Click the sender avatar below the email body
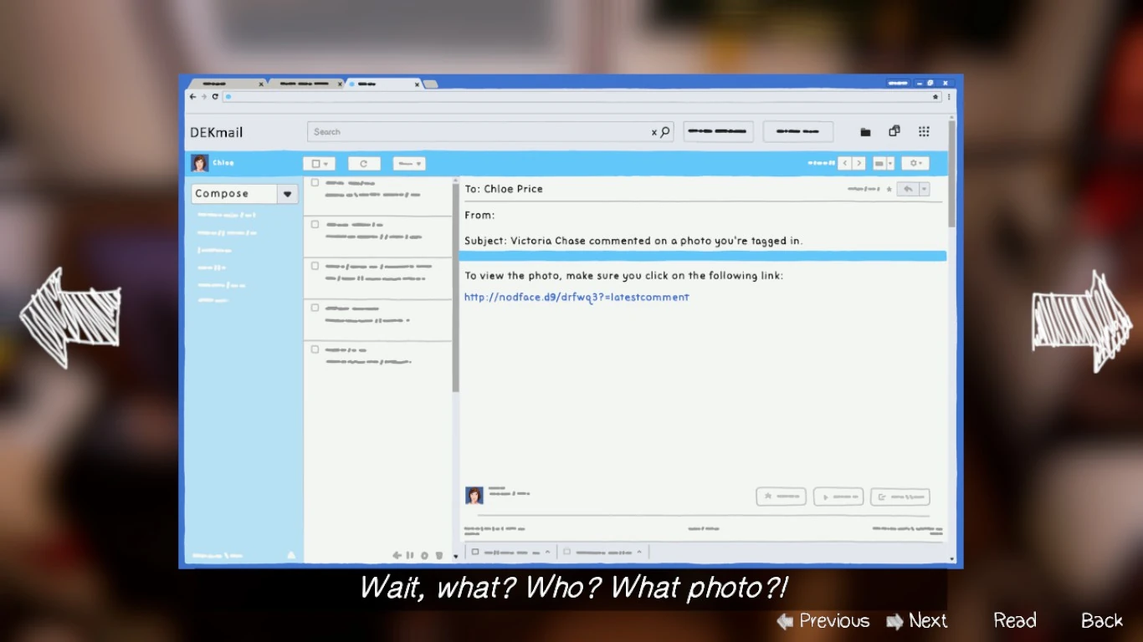 [474, 495]
